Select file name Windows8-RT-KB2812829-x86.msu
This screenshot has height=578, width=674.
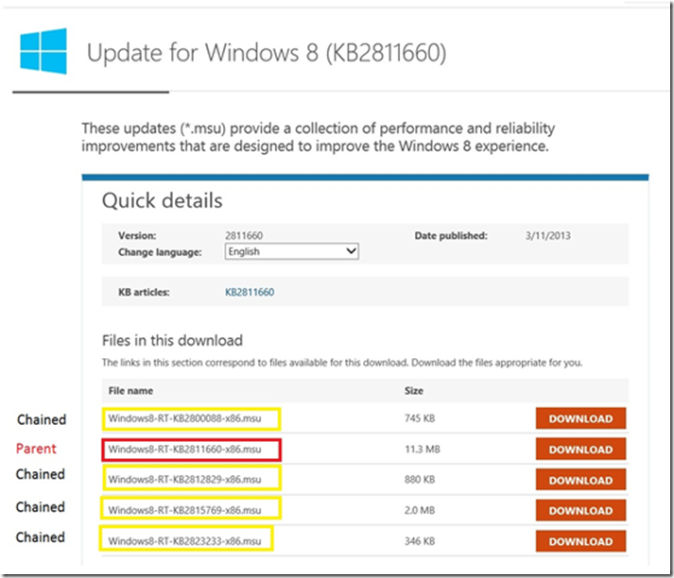click(x=185, y=480)
